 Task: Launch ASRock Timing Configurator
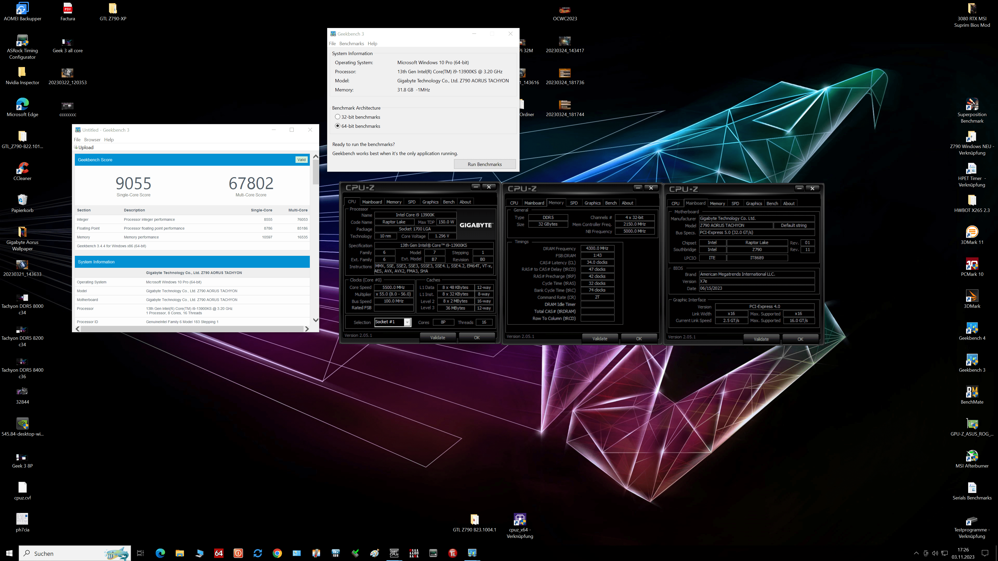coord(22,47)
